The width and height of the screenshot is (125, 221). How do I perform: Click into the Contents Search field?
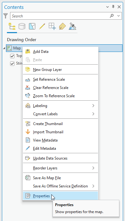60,16
